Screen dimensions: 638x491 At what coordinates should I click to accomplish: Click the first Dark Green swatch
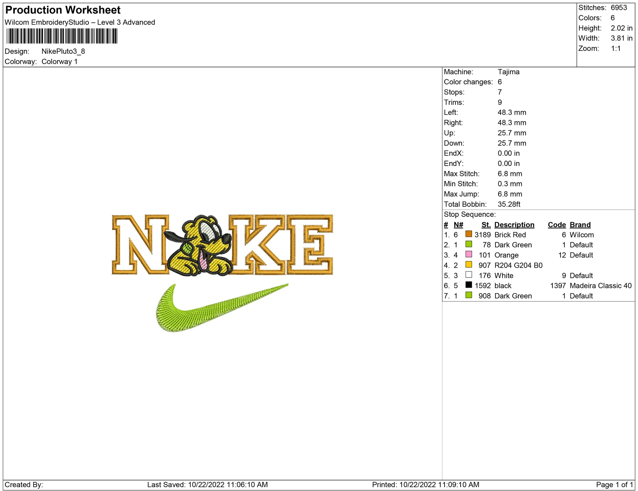click(x=469, y=244)
